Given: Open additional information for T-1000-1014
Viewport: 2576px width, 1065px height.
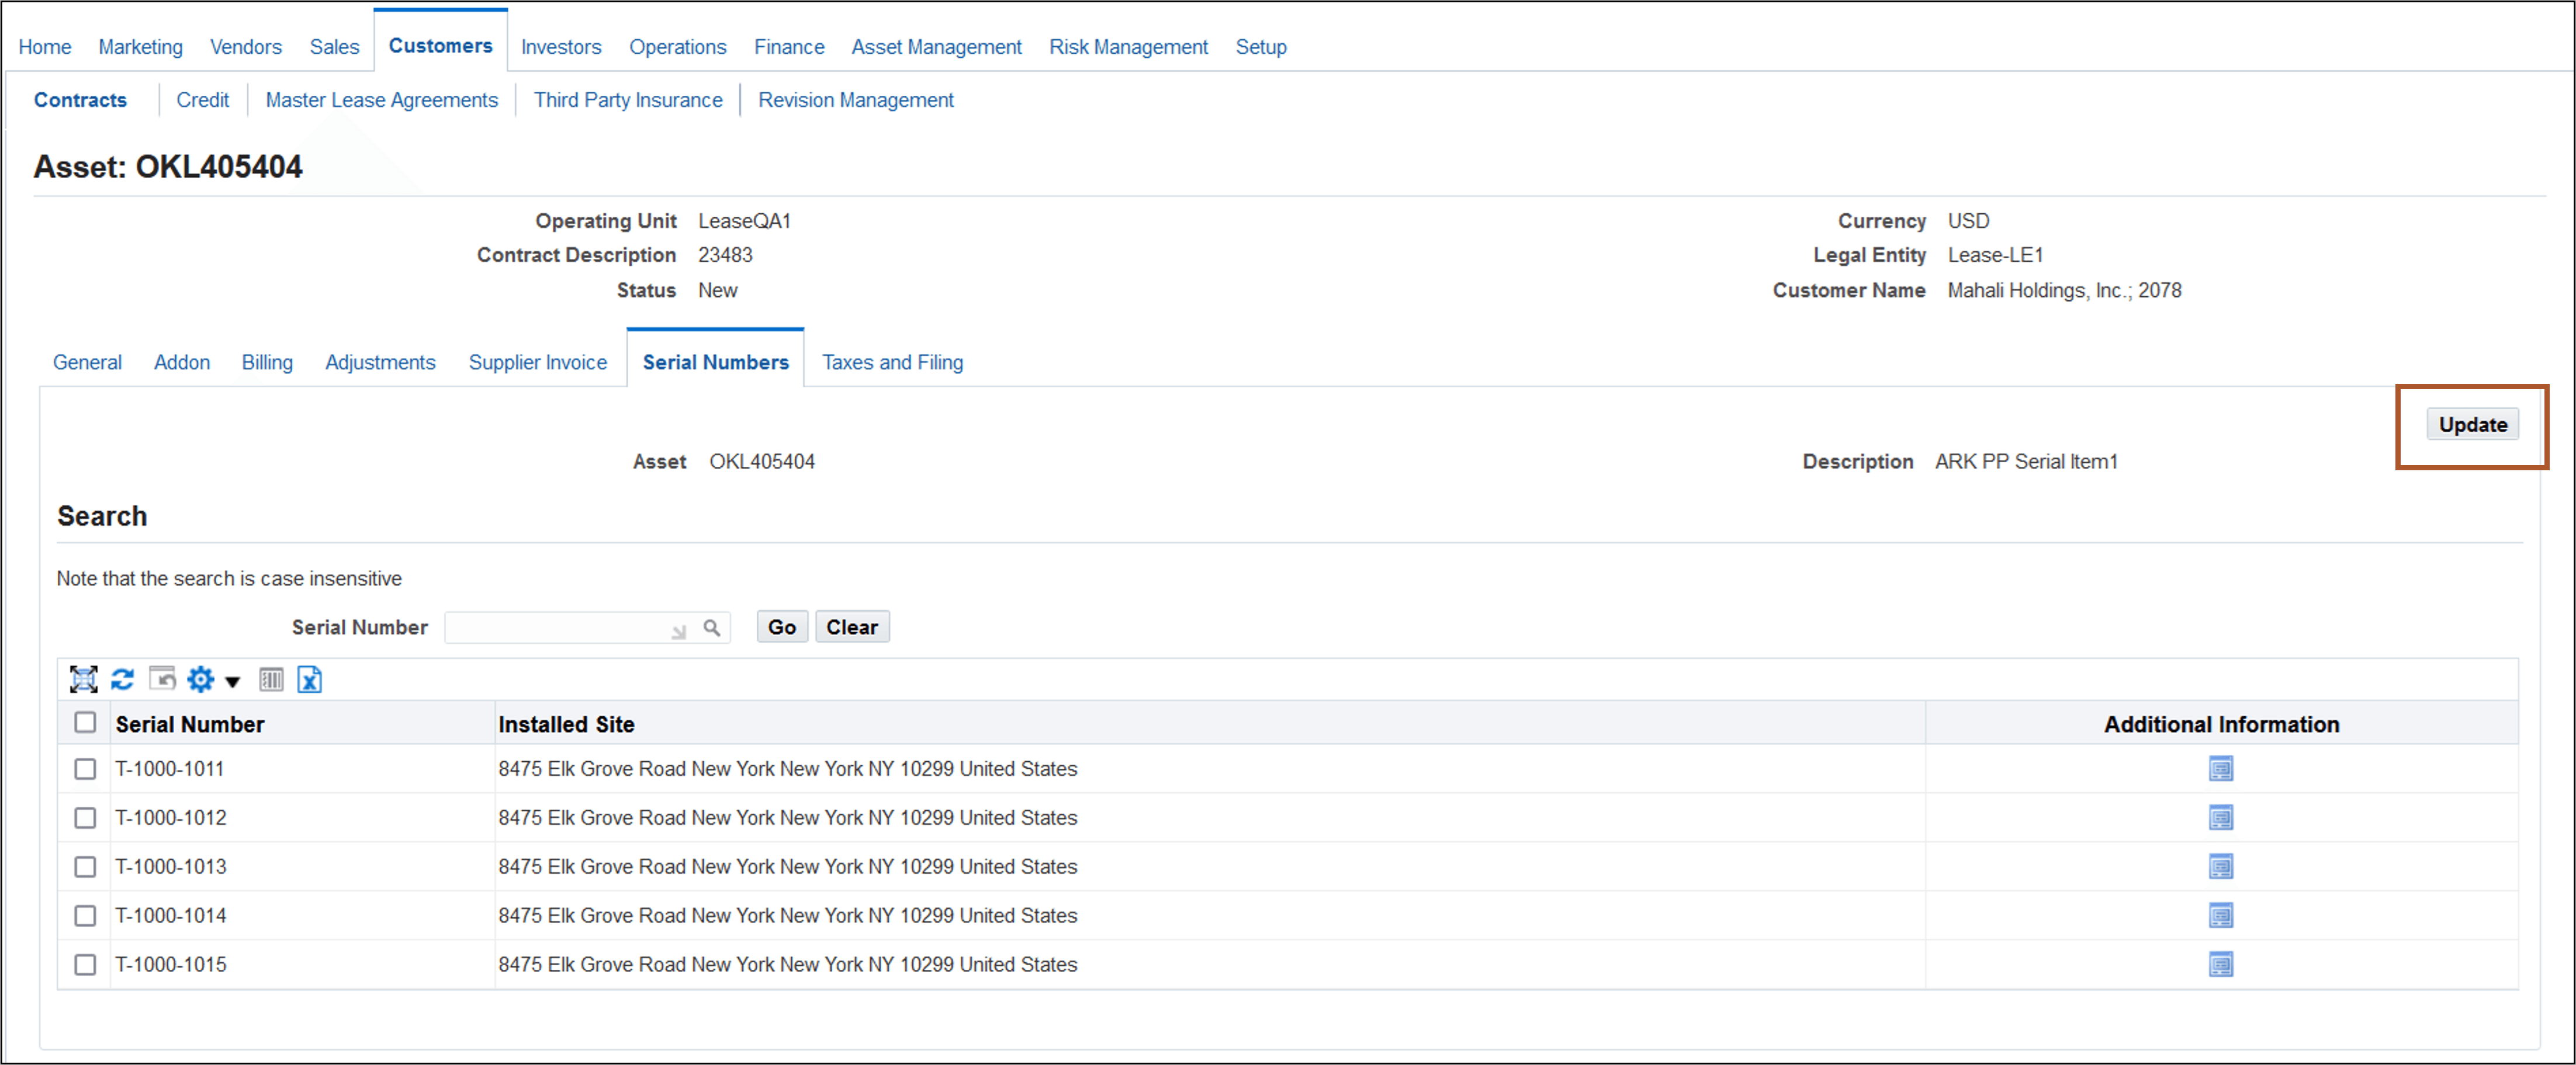Looking at the screenshot, I should [2220, 916].
